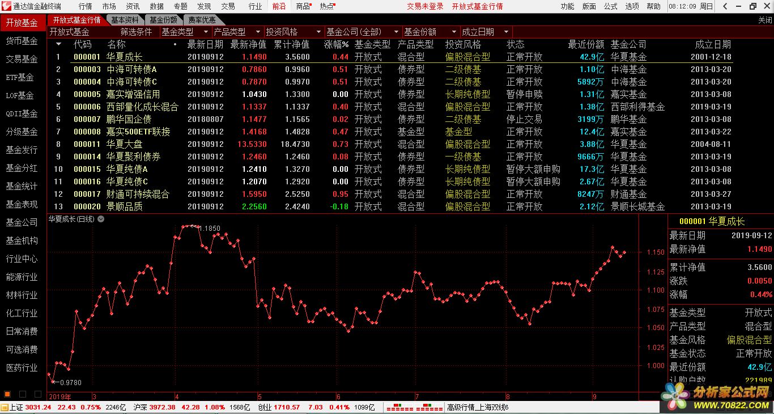
Task: Select 行业中心 in the sidebar
Action: click(22, 259)
